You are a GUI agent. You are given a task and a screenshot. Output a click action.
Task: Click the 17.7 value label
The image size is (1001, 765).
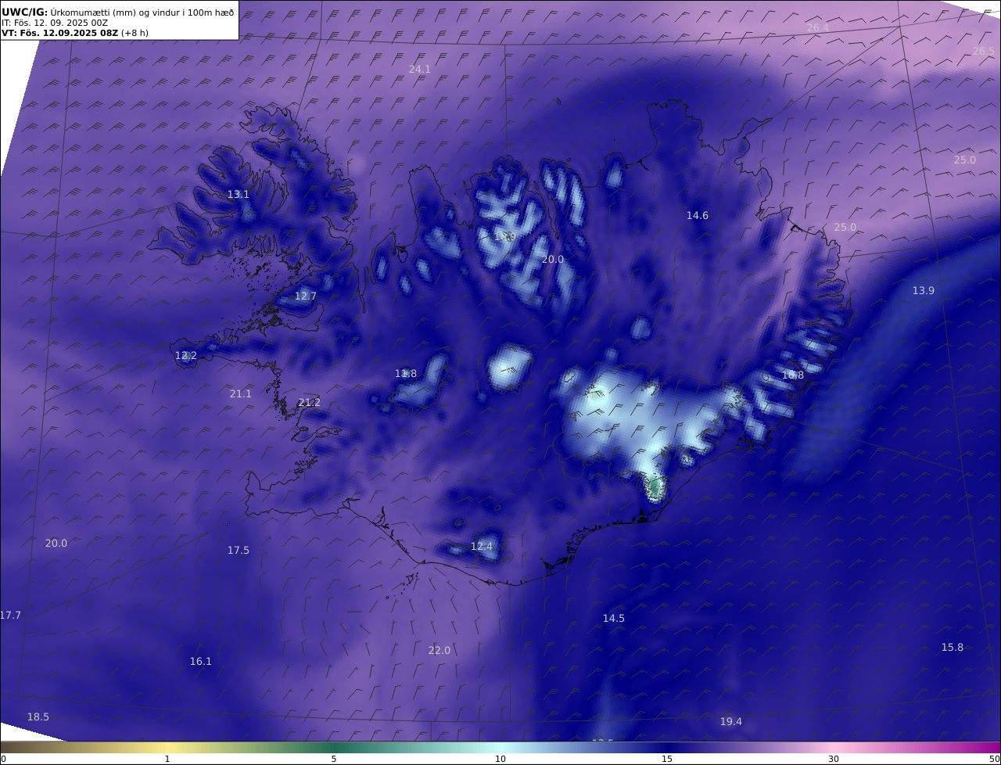click(x=10, y=615)
